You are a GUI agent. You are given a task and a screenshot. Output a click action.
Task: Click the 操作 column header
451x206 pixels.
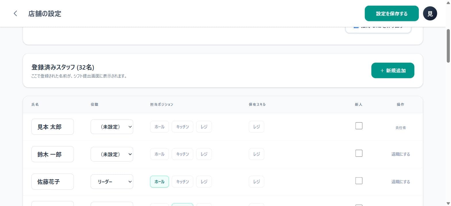(400, 105)
